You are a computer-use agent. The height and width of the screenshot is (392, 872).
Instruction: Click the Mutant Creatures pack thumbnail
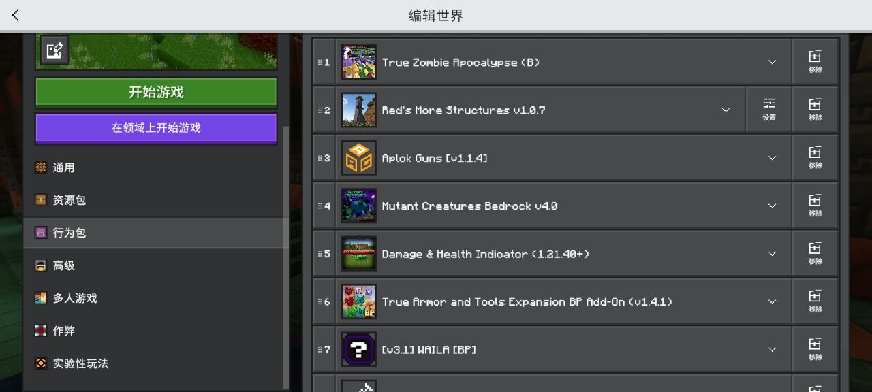click(x=359, y=206)
